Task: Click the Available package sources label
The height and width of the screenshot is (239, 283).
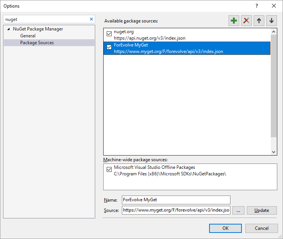Action: point(131,21)
